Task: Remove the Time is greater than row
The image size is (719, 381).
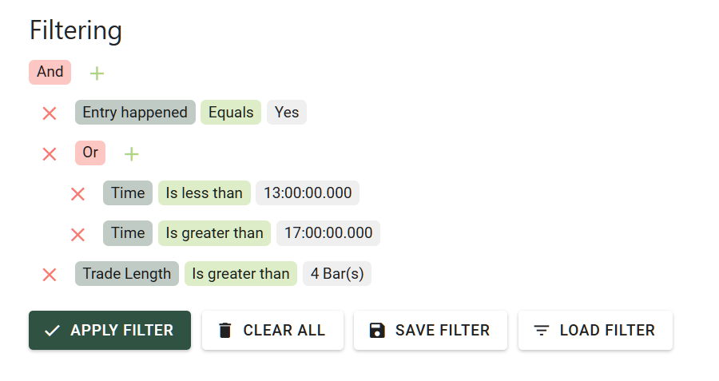Action: click(77, 235)
